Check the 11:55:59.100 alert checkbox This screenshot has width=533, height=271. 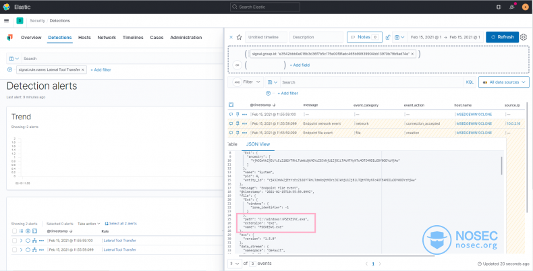(14, 241)
